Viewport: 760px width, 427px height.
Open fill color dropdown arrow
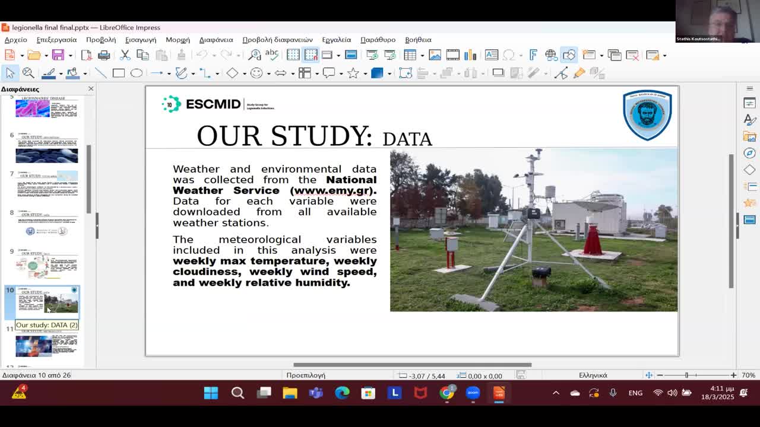coord(85,73)
